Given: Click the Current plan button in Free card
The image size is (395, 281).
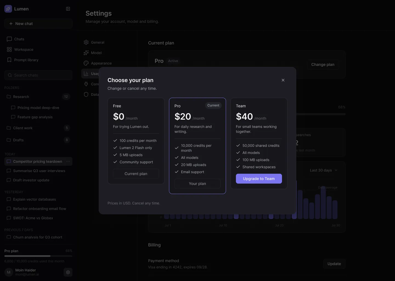Looking at the screenshot, I should tap(136, 174).
